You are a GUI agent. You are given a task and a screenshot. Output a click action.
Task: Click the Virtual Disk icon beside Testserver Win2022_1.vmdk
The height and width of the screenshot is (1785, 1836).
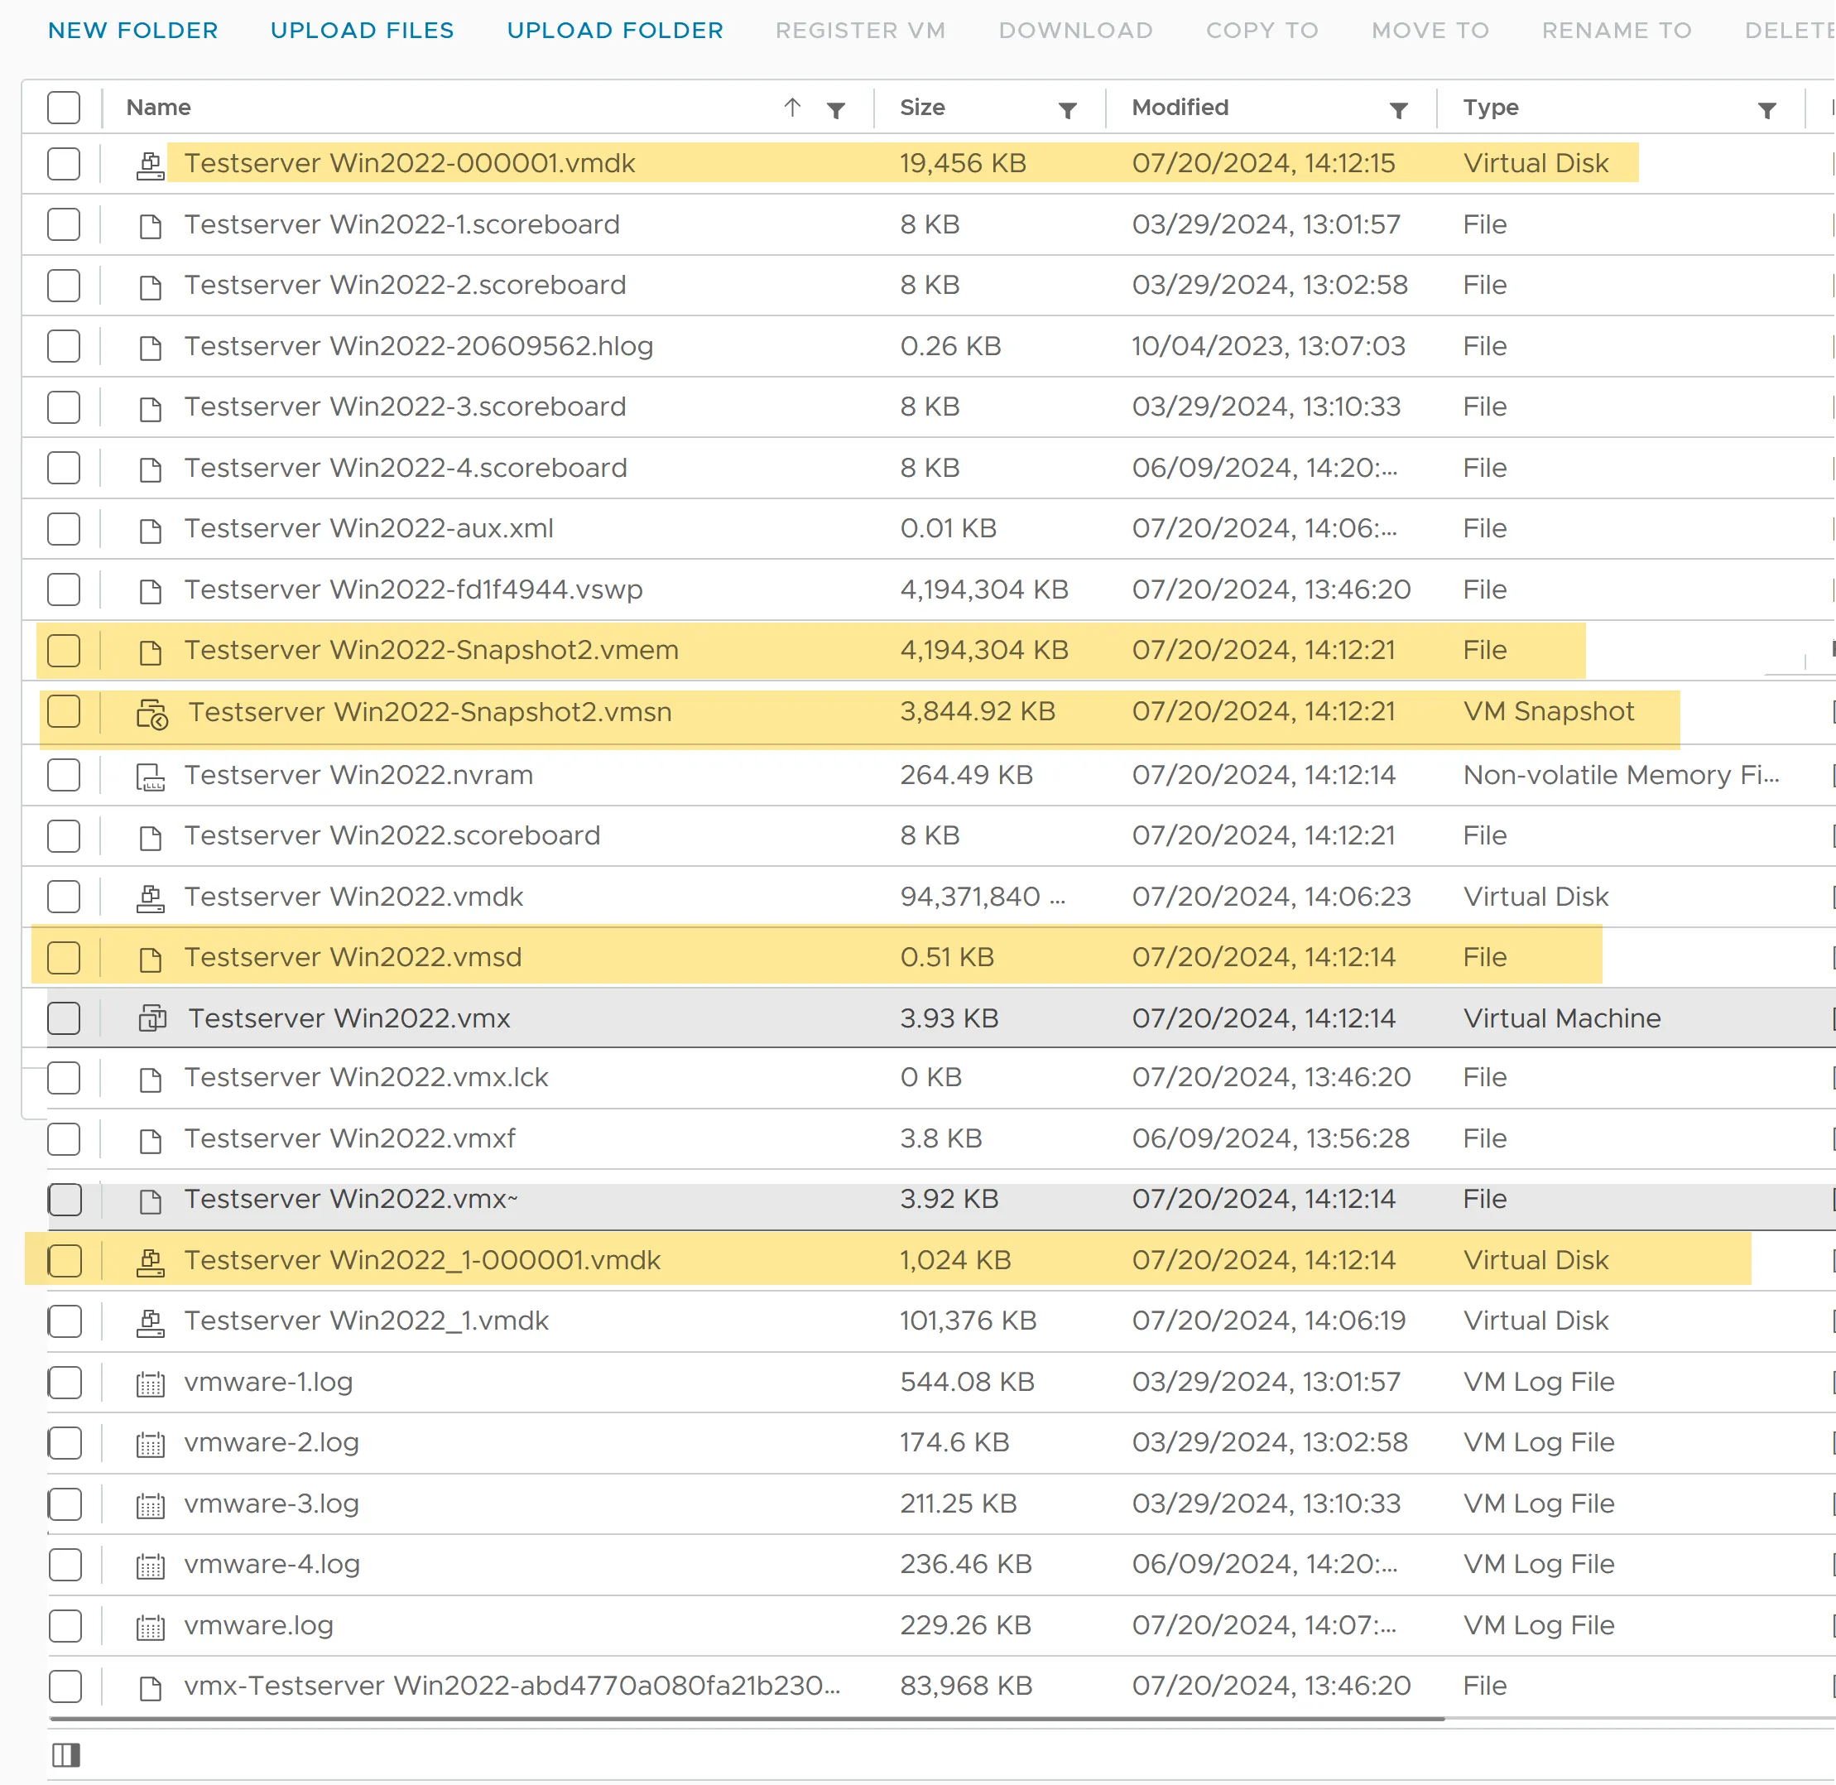(150, 1321)
